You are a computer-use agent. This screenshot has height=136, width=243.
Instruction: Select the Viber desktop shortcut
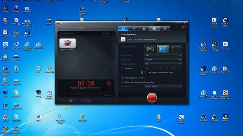(38, 118)
